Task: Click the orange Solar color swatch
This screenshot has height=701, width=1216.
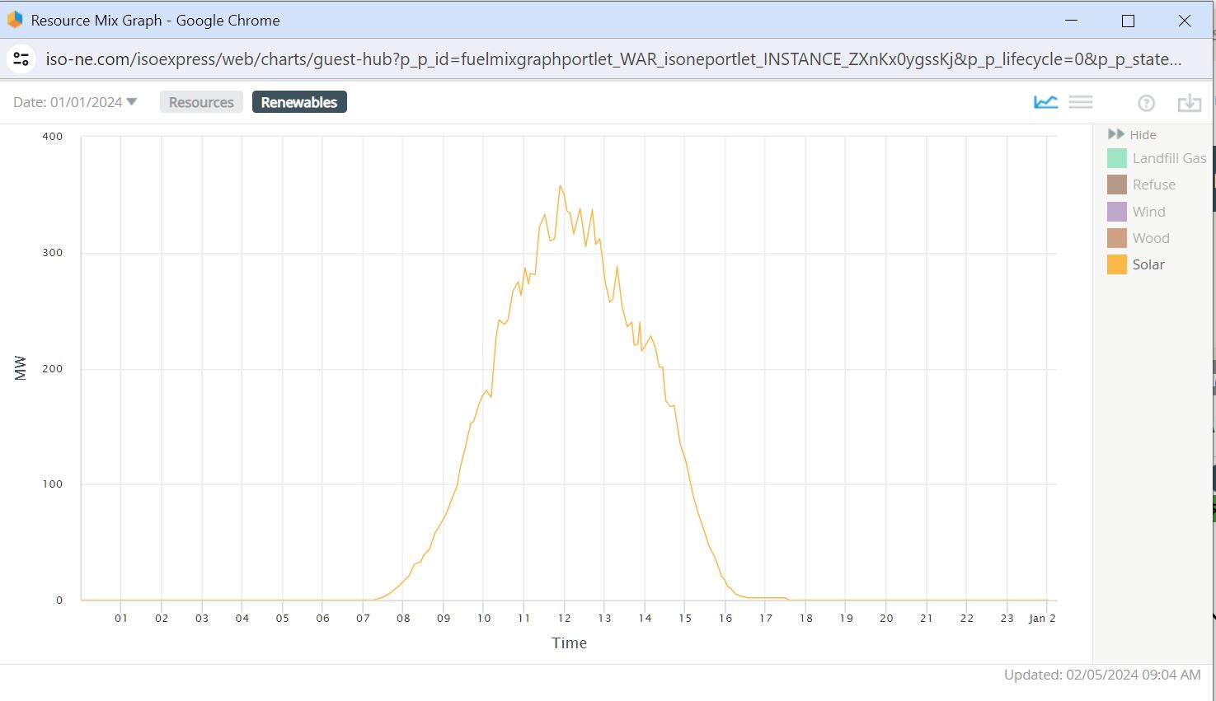Action: coord(1116,264)
